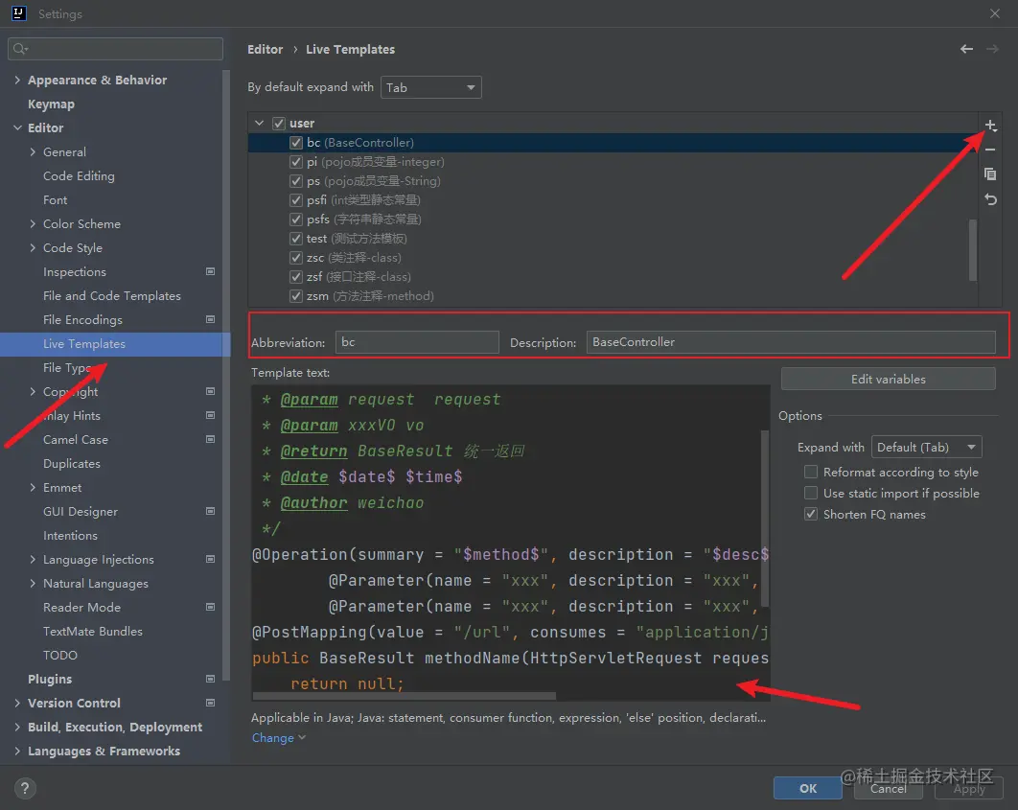
Task: Click the project-level icon beside Copyright
Action: (210, 391)
